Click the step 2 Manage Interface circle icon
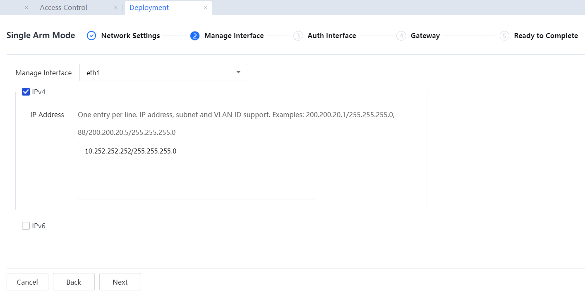This screenshot has width=585, height=297. (195, 36)
